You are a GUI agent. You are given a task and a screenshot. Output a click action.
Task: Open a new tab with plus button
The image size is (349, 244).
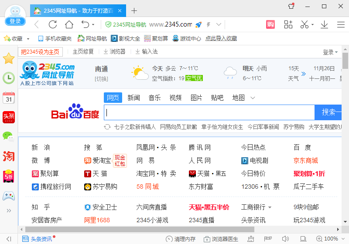click(134, 10)
